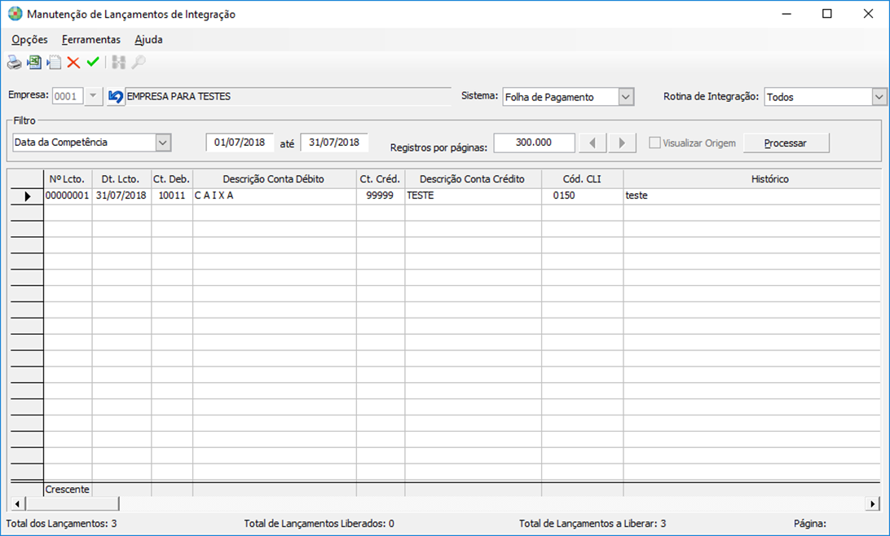Click the printer icon in toolbar
This screenshot has height=536, width=890.
coord(14,63)
